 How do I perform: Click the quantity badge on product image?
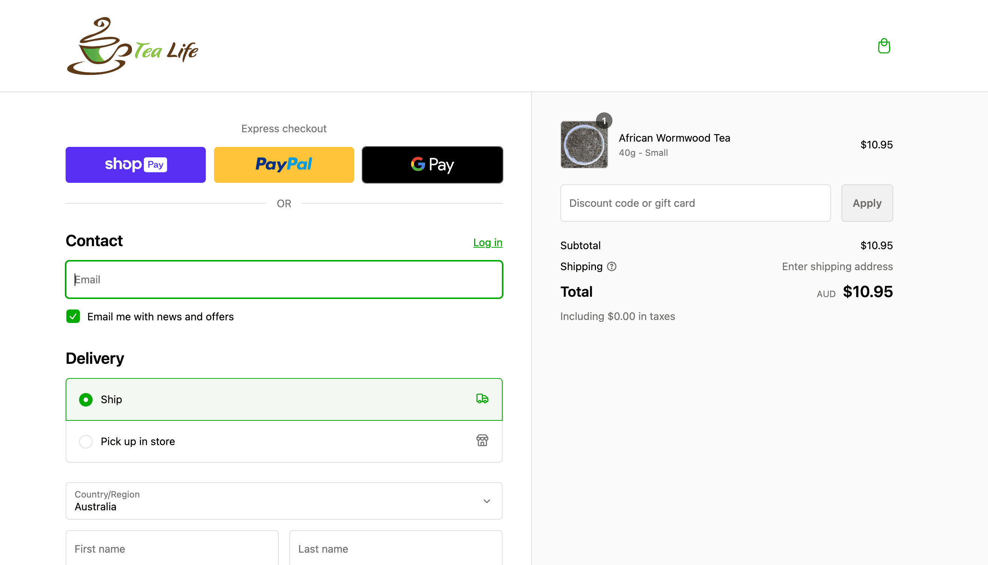604,121
